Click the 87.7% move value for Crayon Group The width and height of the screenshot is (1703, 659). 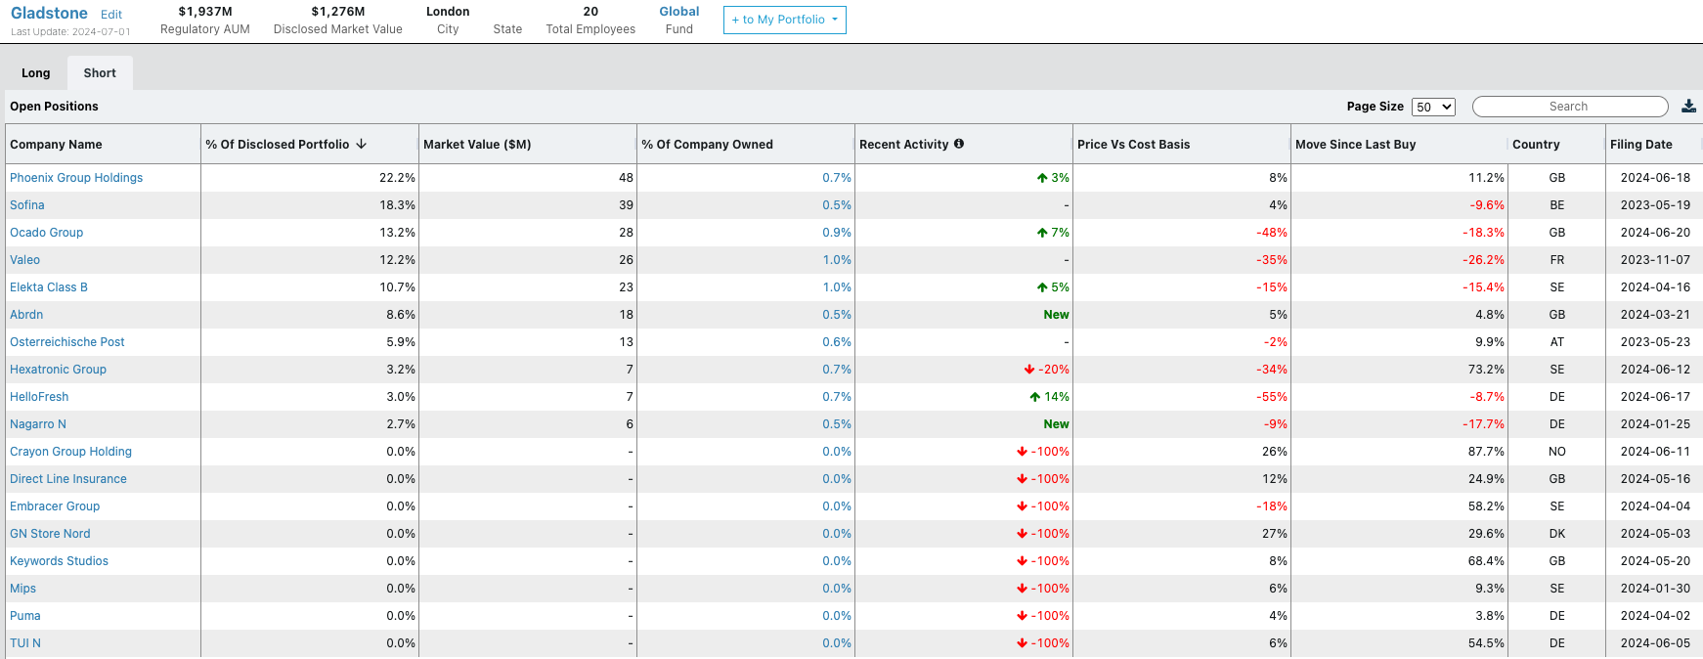[x=1486, y=452]
